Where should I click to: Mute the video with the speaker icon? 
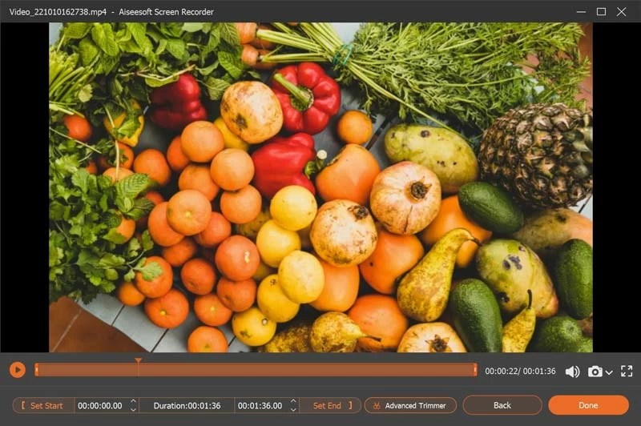point(572,372)
